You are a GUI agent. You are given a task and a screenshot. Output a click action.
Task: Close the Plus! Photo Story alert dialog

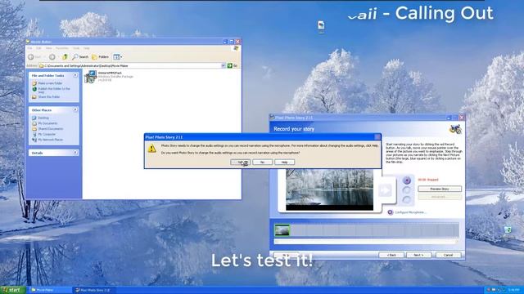377,137
